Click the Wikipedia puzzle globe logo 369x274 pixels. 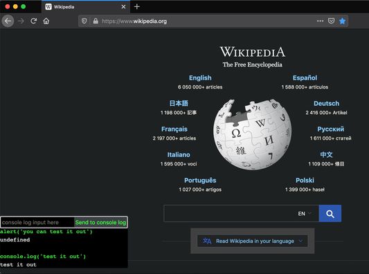click(x=252, y=134)
